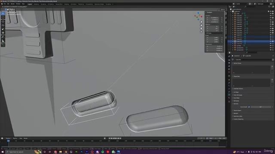Viewport: 275px width, 154px height.
Task: Open the Render menu
Action: coord(12,4)
